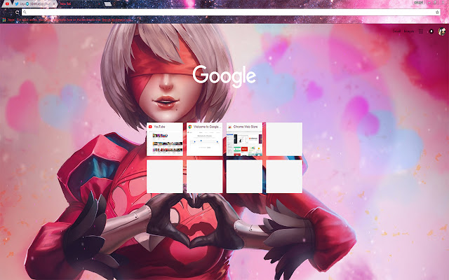Click the Import bookmarks now link
The height and width of the screenshot is (280, 449).
pyautogui.click(x=117, y=20)
